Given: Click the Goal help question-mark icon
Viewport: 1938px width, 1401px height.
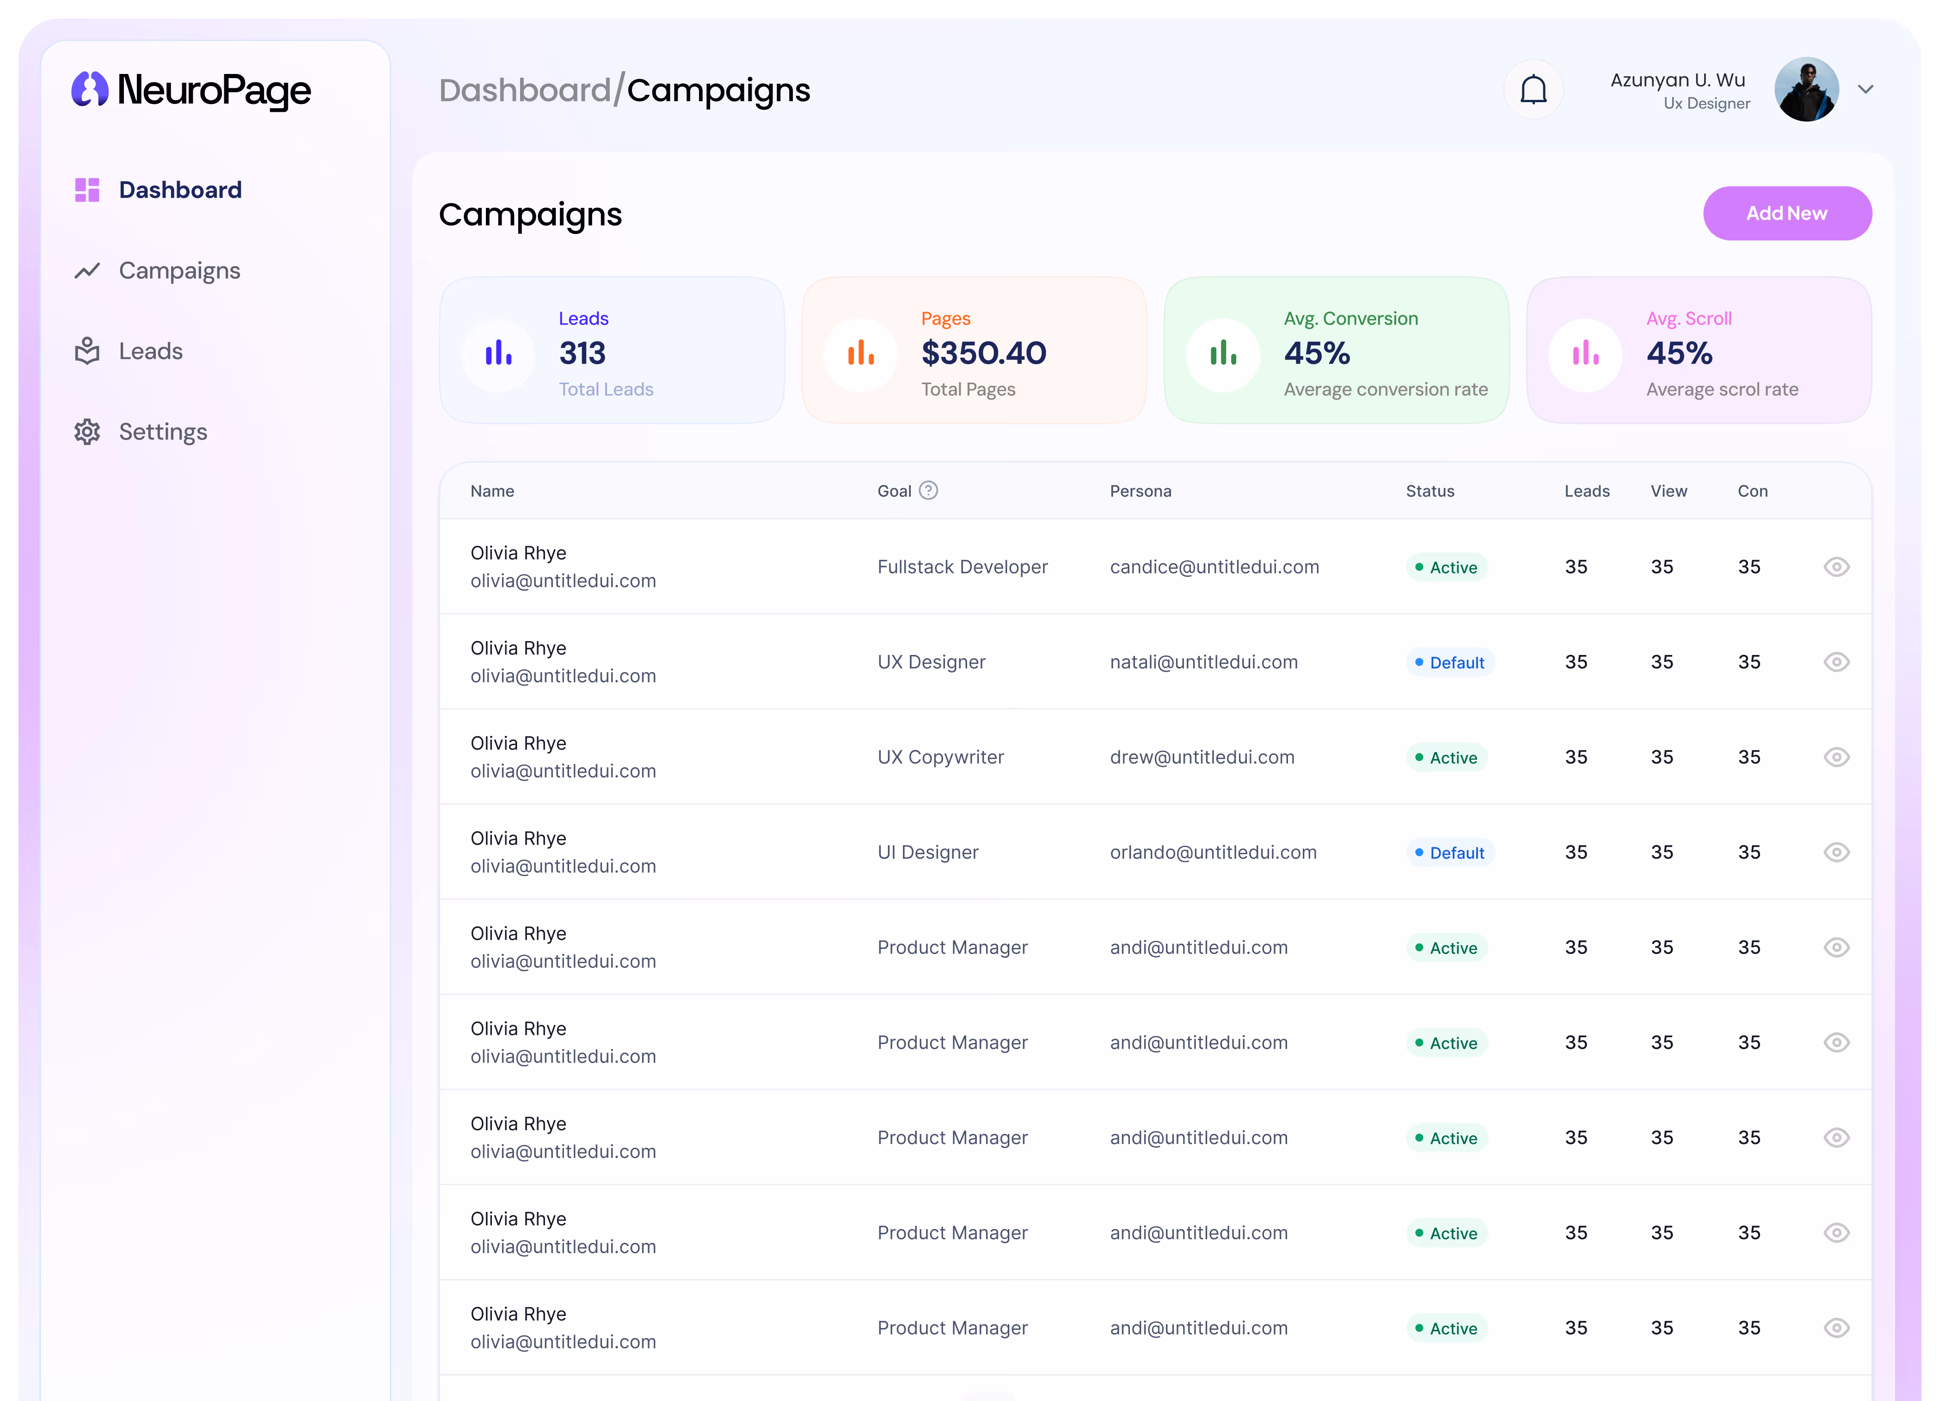Looking at the screenshot, I should (x=928, y=490).
